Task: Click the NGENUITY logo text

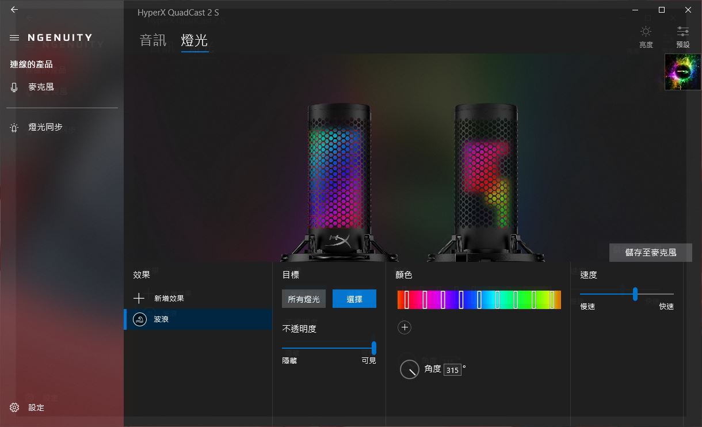Action: pos(60,37)
